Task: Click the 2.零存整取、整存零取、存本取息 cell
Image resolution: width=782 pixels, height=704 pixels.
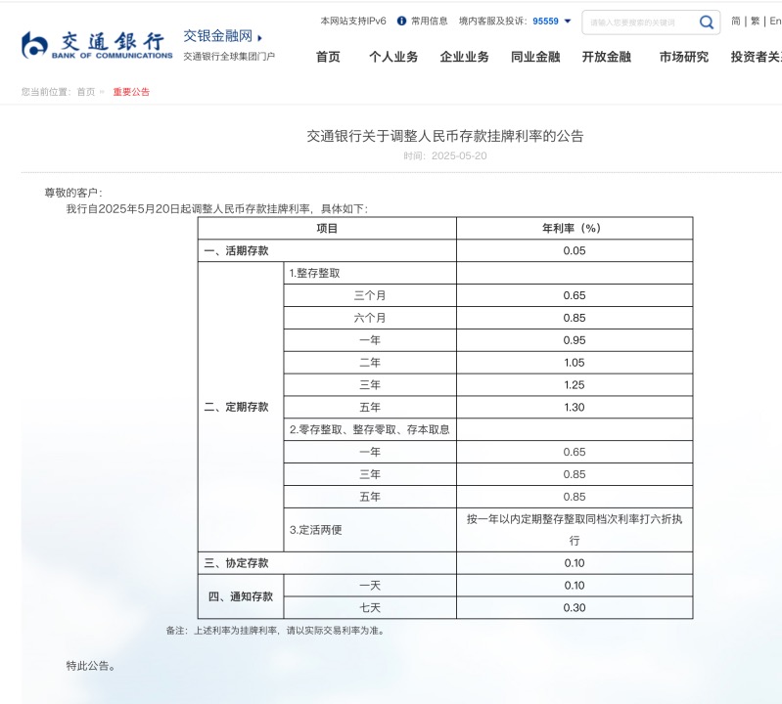Action: [x=370, y=429]
